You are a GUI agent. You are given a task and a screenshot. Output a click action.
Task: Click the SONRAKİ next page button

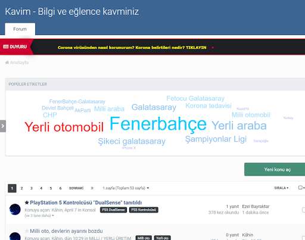(x=76, y=188)
